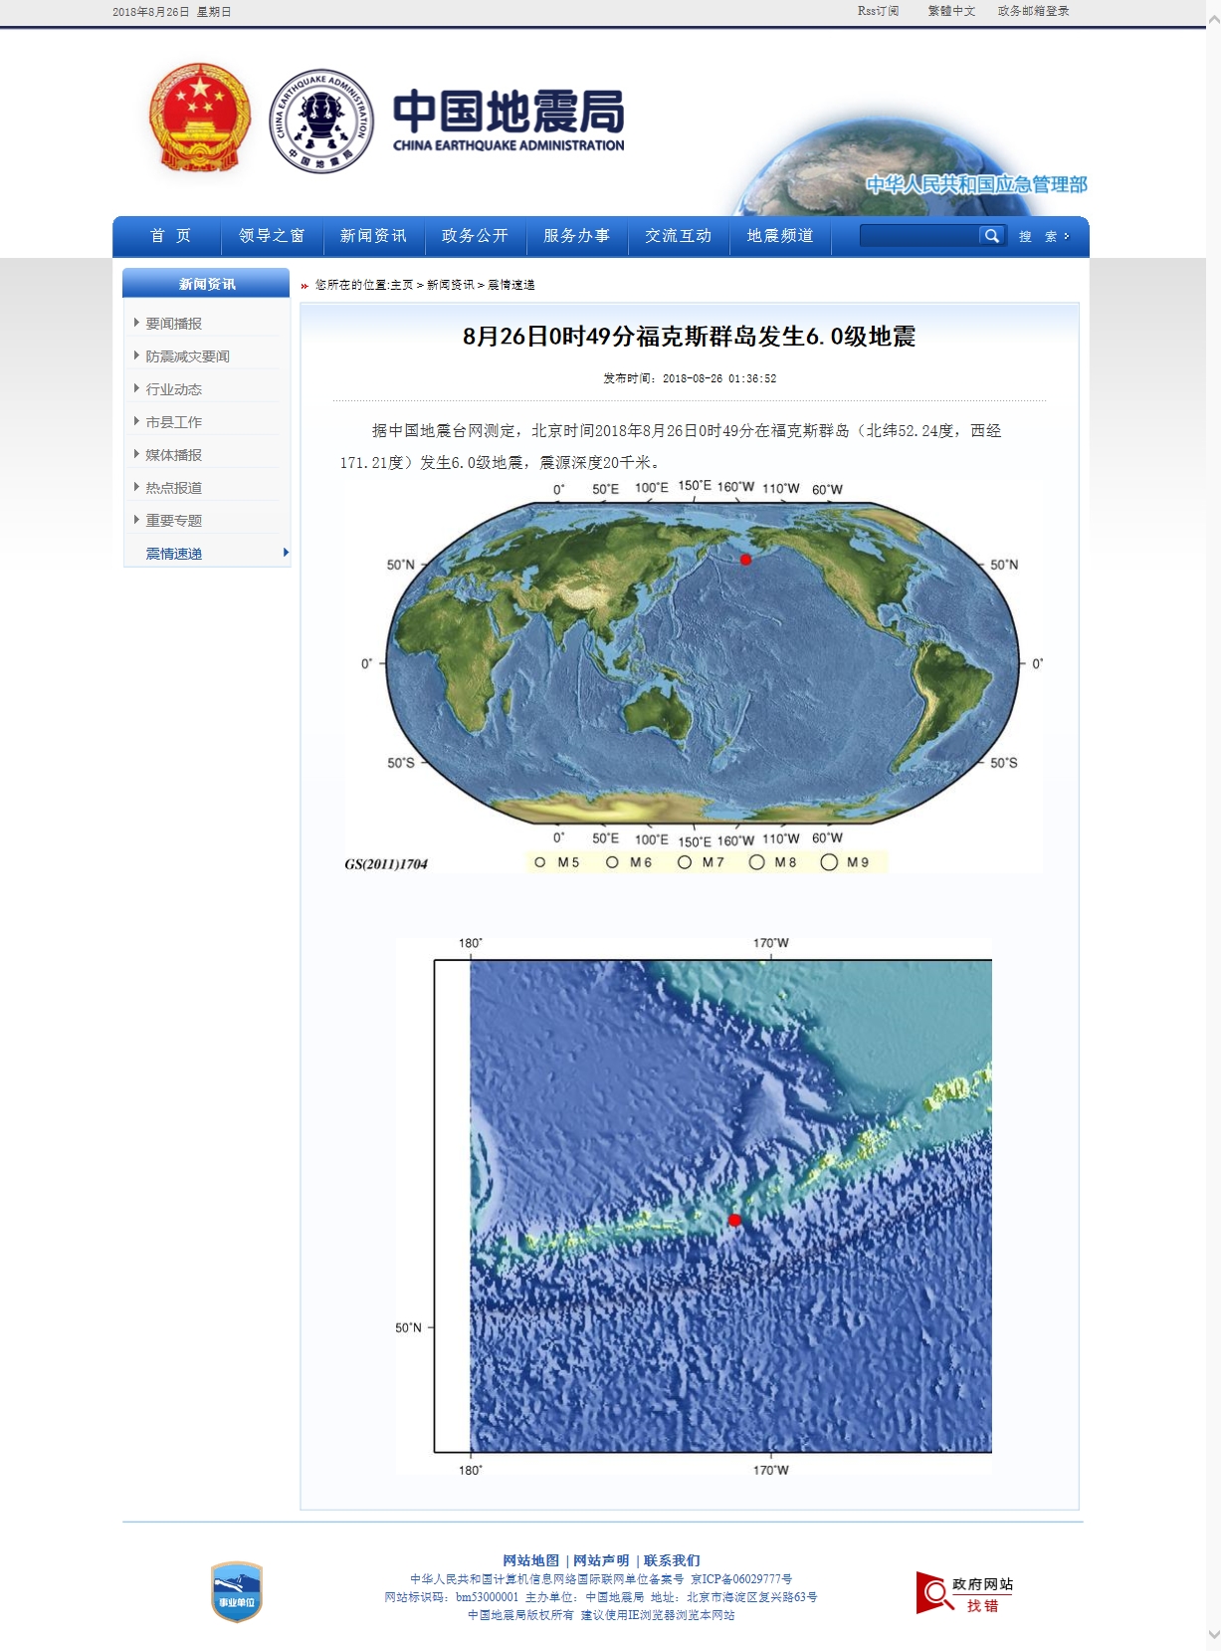This screenshot has height=1651, width=1221.
Task: Open the 政务邮箱登录 link
Action: (1033, 11)
